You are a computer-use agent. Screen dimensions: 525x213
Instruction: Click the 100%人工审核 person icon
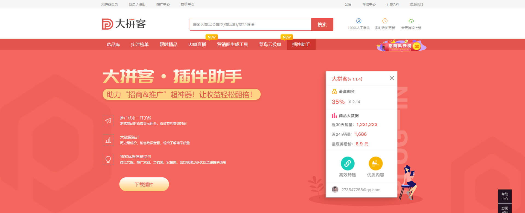coord(358,21)
